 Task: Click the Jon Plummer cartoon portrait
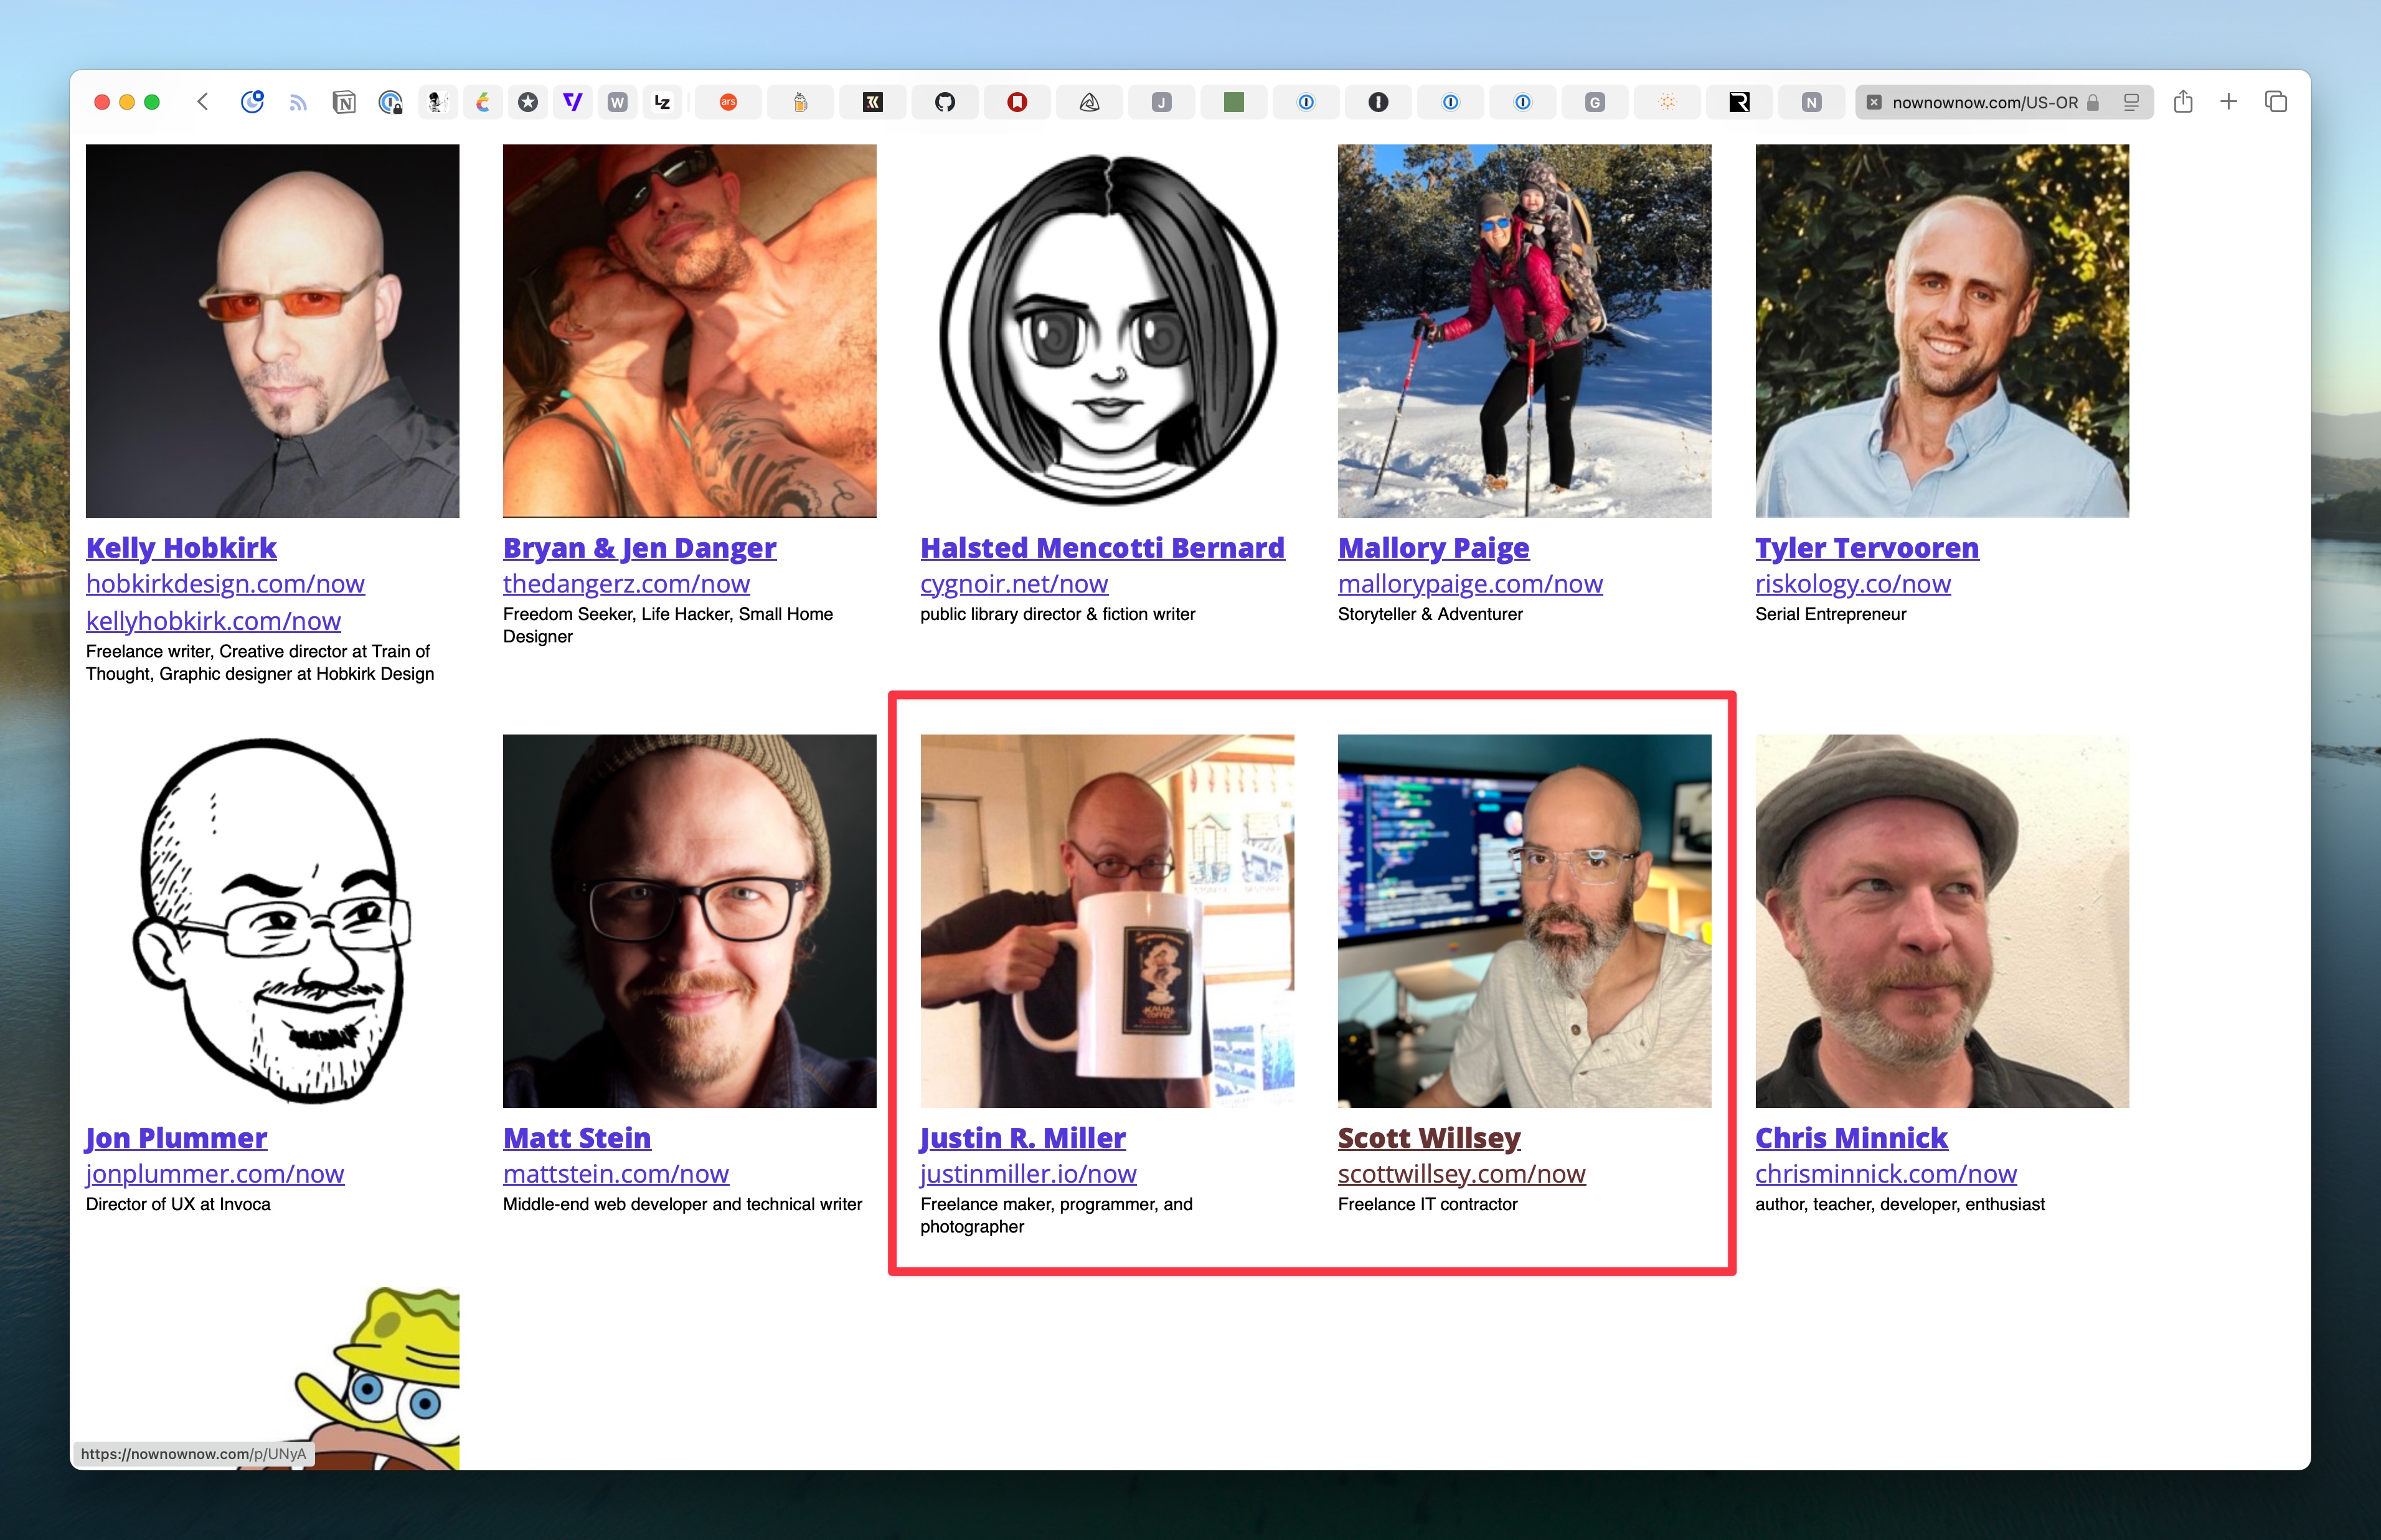272,920
